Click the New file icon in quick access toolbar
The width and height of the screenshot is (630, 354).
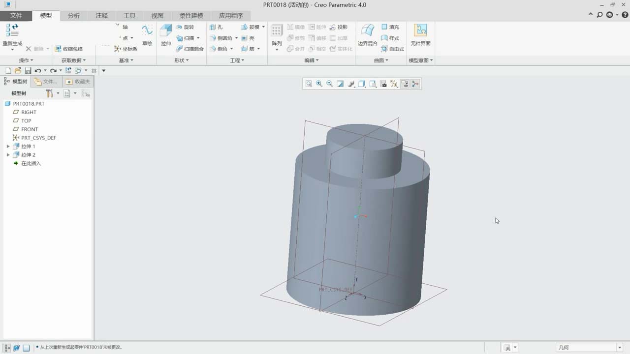pos(8,71)
